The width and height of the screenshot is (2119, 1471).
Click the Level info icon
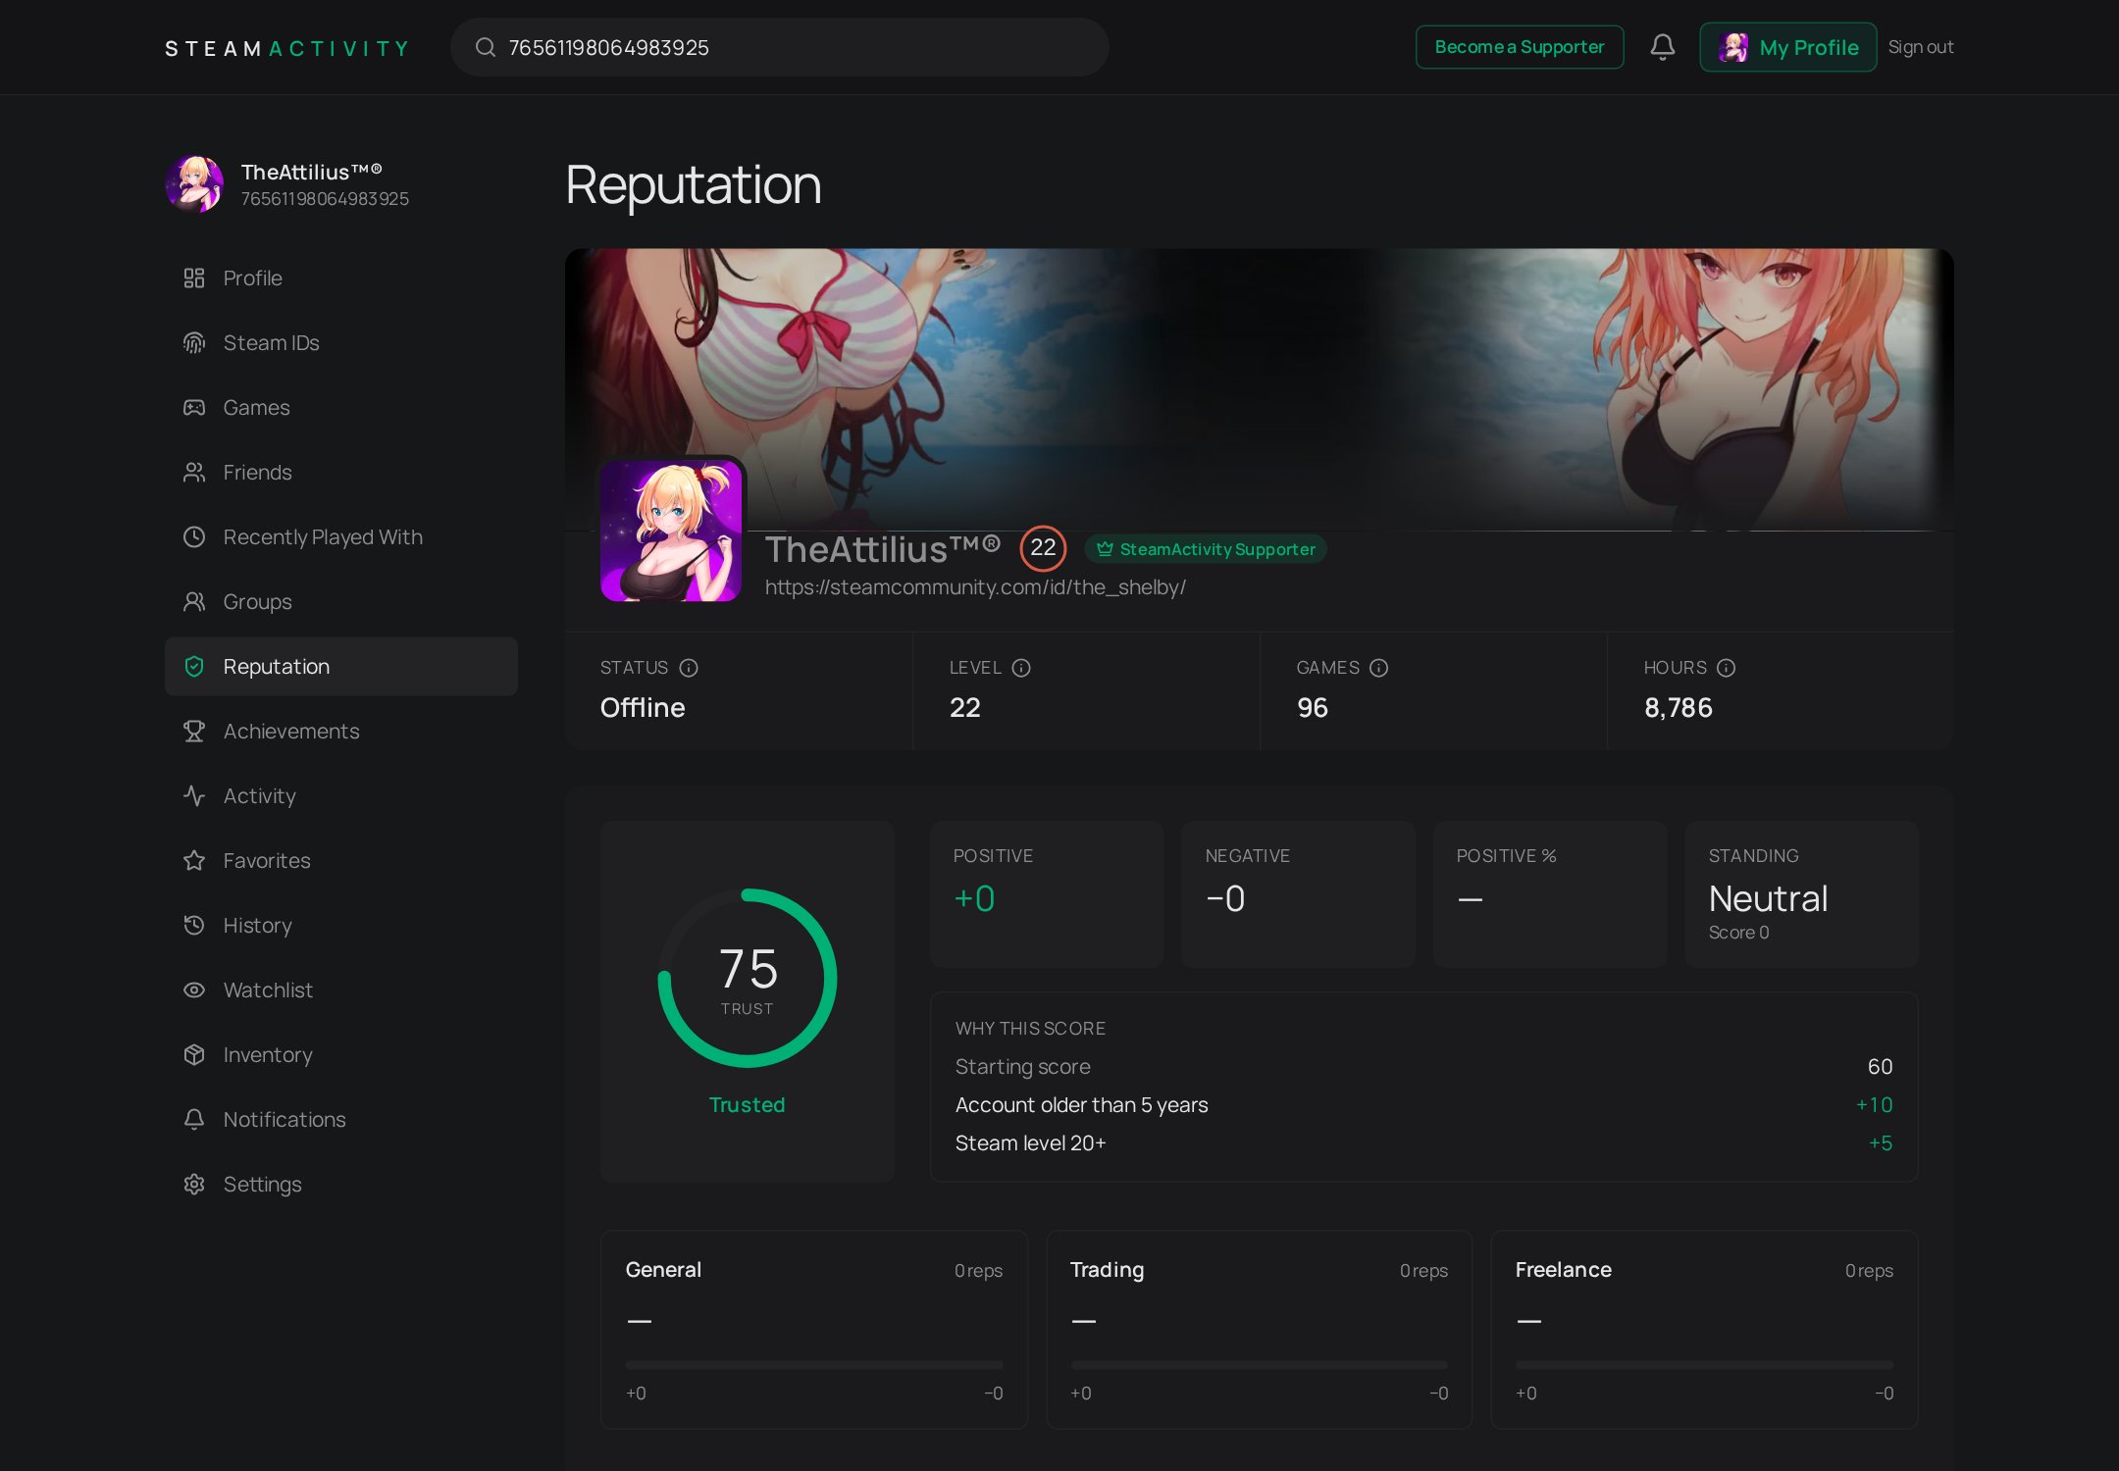(x=1021, y=668)
